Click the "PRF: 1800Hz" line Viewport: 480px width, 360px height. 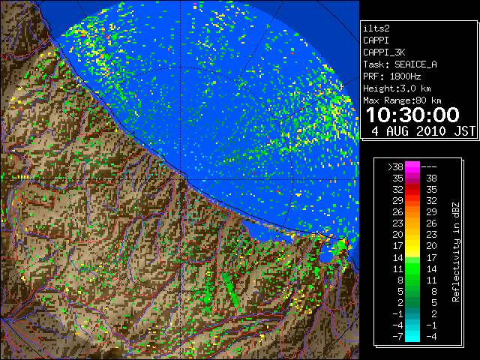(392, 76)
